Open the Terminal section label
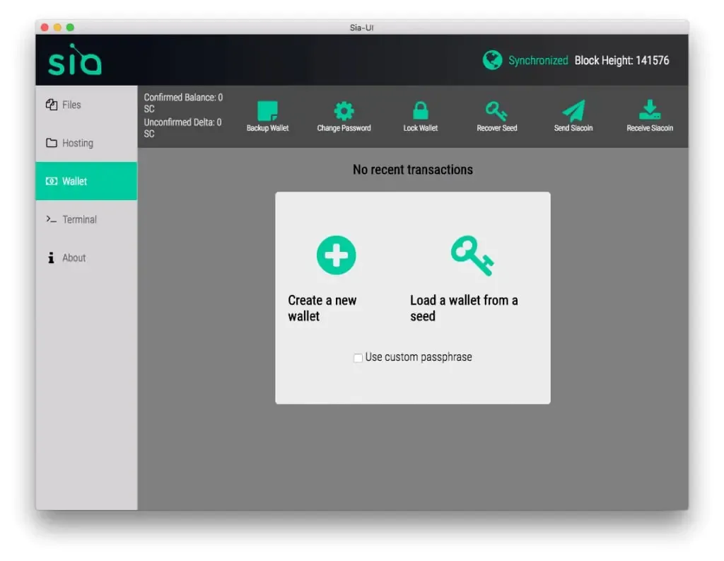The height and width of the screenshot is (561, 724). click(79, 219)
